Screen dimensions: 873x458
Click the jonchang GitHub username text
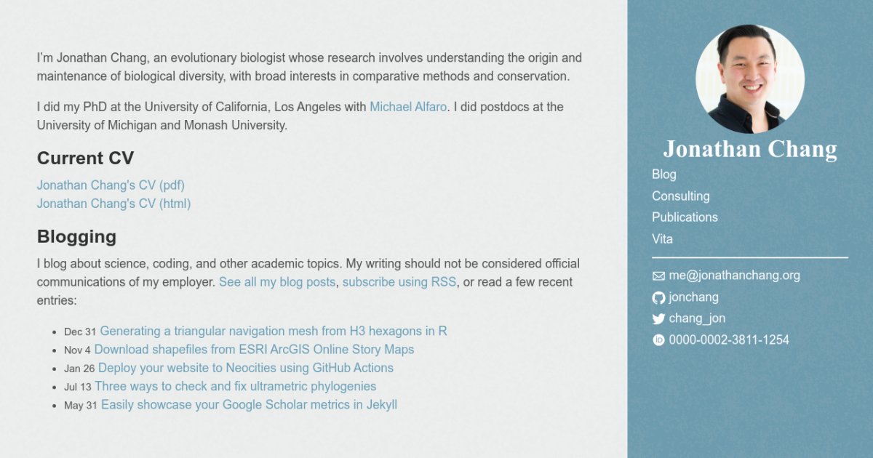[693, 297]
